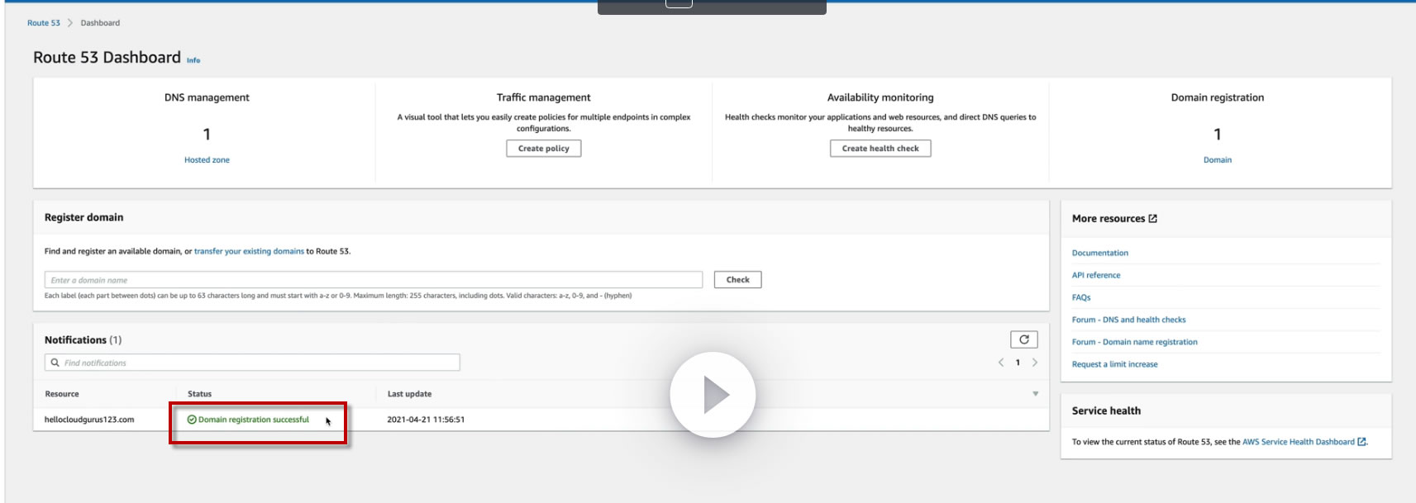Sort by the Last update column header
This screenshot has height=503, width=1416.
(x=409, y=394)
